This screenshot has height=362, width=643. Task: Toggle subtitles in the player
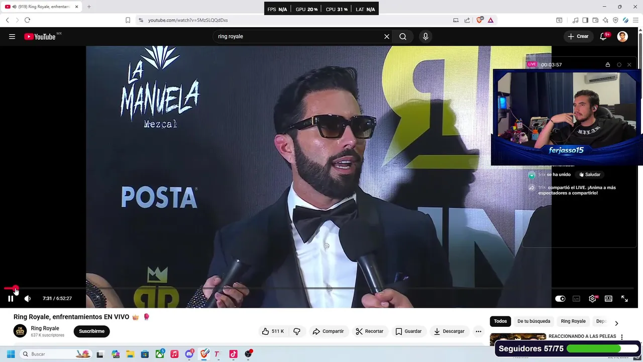pos(576,299)
